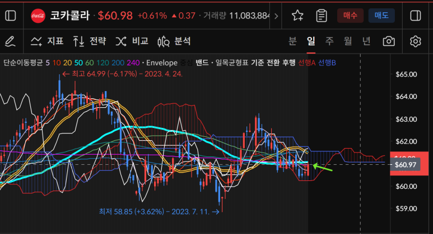
Task: Toggle the 50-day moving average
Action: pyautogui.click(x=78, y=63)
